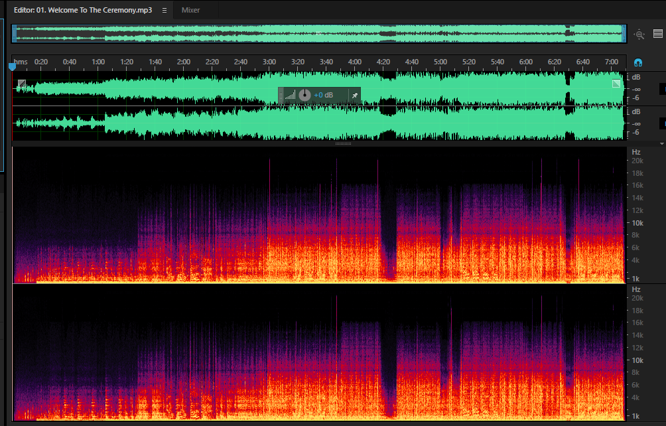Image resolution: width=666 pixels, height=426 pixels.
Task: Click the +0 dB gain value
Action: [323, 95]
